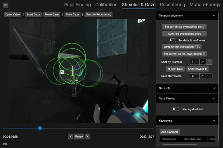Click Shift forward button
This screenshot has width=223, height=148.
198,69
